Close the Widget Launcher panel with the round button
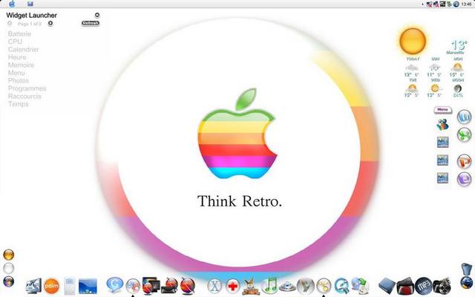Viewport: 475px width, 297px height. click(x=97, y=15)
